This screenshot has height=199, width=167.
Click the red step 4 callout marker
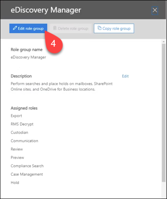54,43
